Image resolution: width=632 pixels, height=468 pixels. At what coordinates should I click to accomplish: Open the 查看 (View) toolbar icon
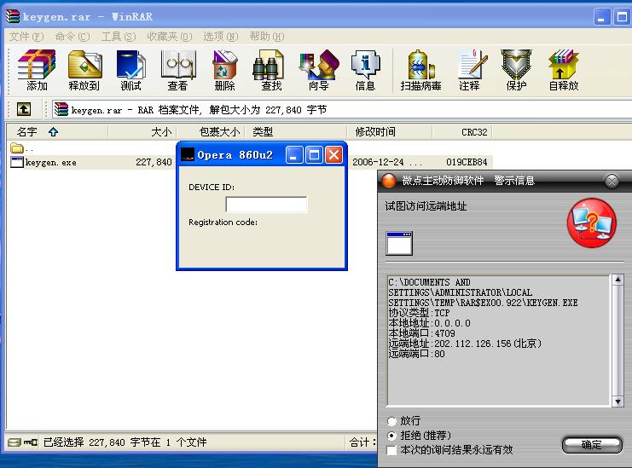point(177,70)
